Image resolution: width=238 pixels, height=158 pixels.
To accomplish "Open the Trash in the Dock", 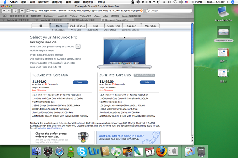I will point(201,151).
